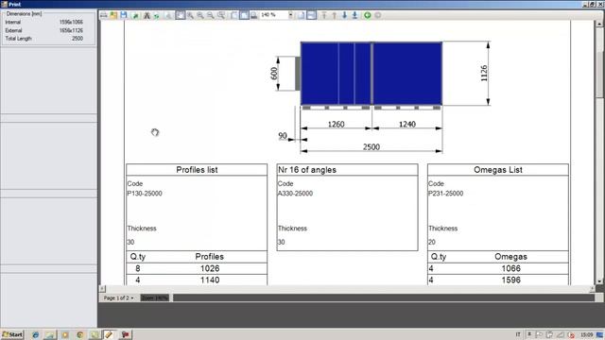Click the omega value '1596'

point(511,280)
